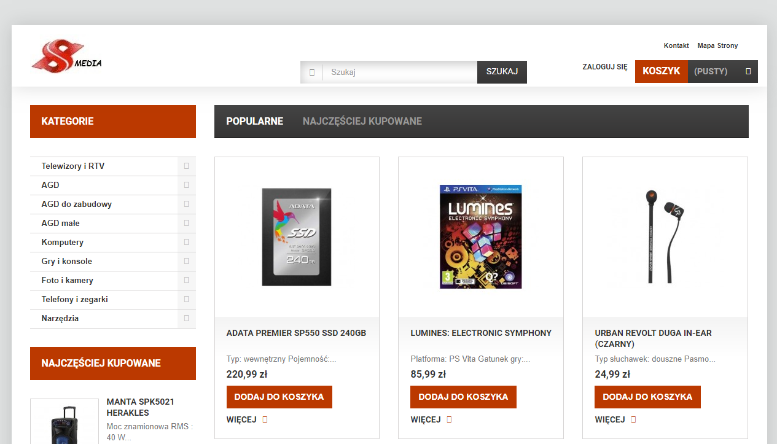Click the search icon beside the Szukaj field

[x=311, y=72]
